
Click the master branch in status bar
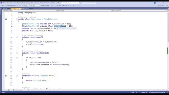point(144,92)
